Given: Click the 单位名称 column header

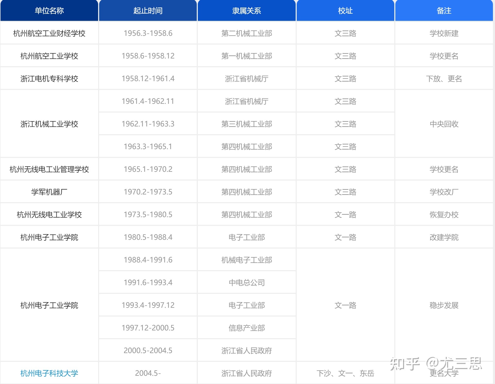Looking at the screenshot, I should [49, 11].
